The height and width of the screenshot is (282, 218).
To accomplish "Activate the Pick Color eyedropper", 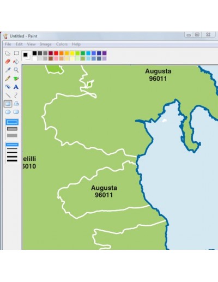I will pos(8,70).
